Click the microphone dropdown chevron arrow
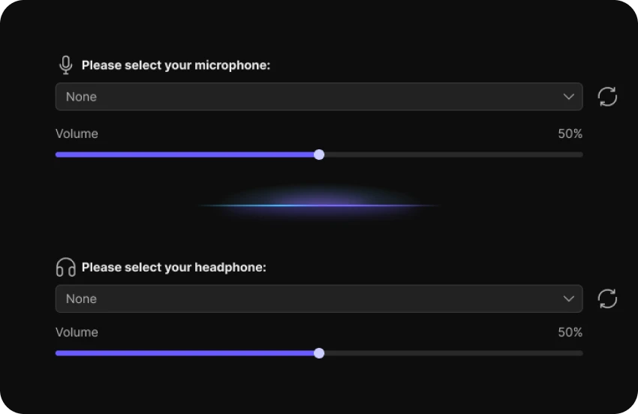Viewport: 638px width, 414px height. (568, 97)
